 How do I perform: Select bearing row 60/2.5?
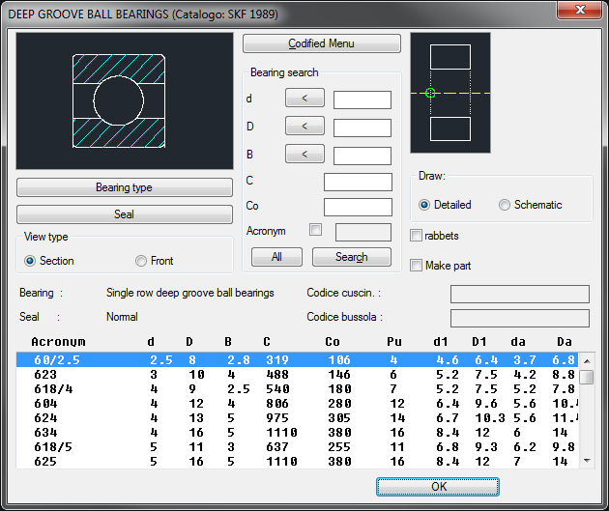tap(297, 359)
